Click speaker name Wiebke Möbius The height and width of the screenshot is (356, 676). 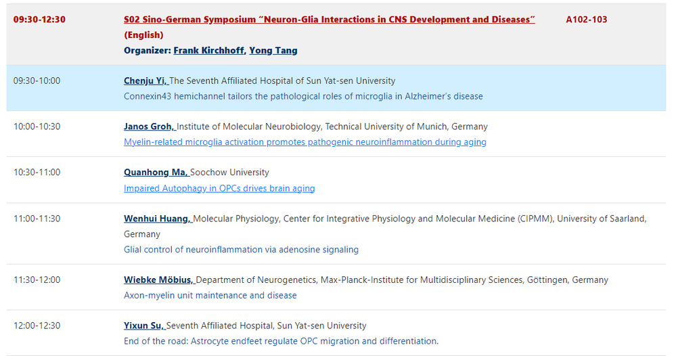click(x=159, y=280)
